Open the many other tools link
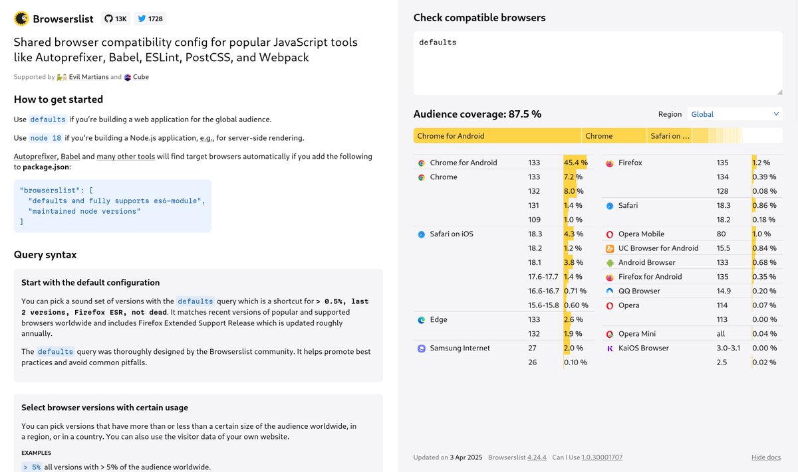The height and width of the screenshot is (472, 798). (126, 157)
